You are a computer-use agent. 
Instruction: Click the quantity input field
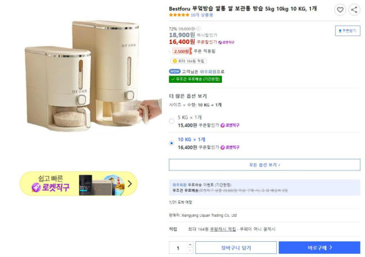click(178, 248)
